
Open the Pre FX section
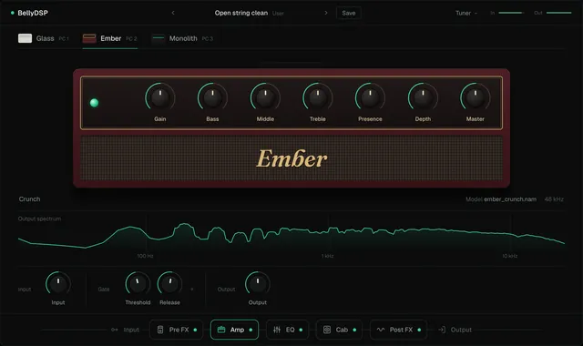(x=176, y=330)
